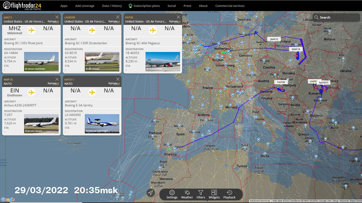Screen dimensions: 362x203
Task: Click the JAKE12 red aircraft icon over Poland
Action: click(x=274, y=46)
